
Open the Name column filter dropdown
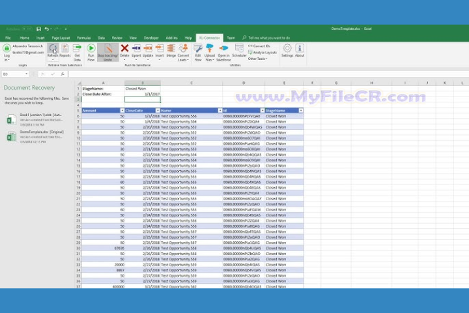220,110
